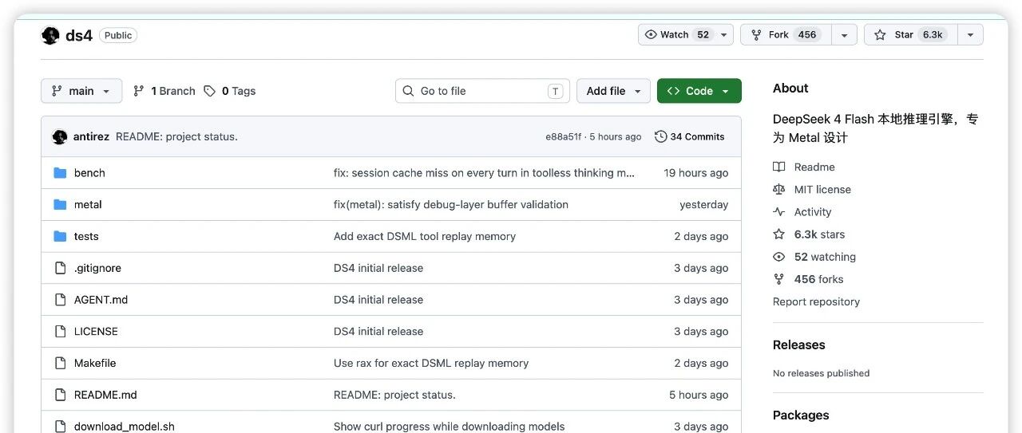
Task: Open 'DS4 initial release' commit in LICENSE row
Action: tap(378, 331)
